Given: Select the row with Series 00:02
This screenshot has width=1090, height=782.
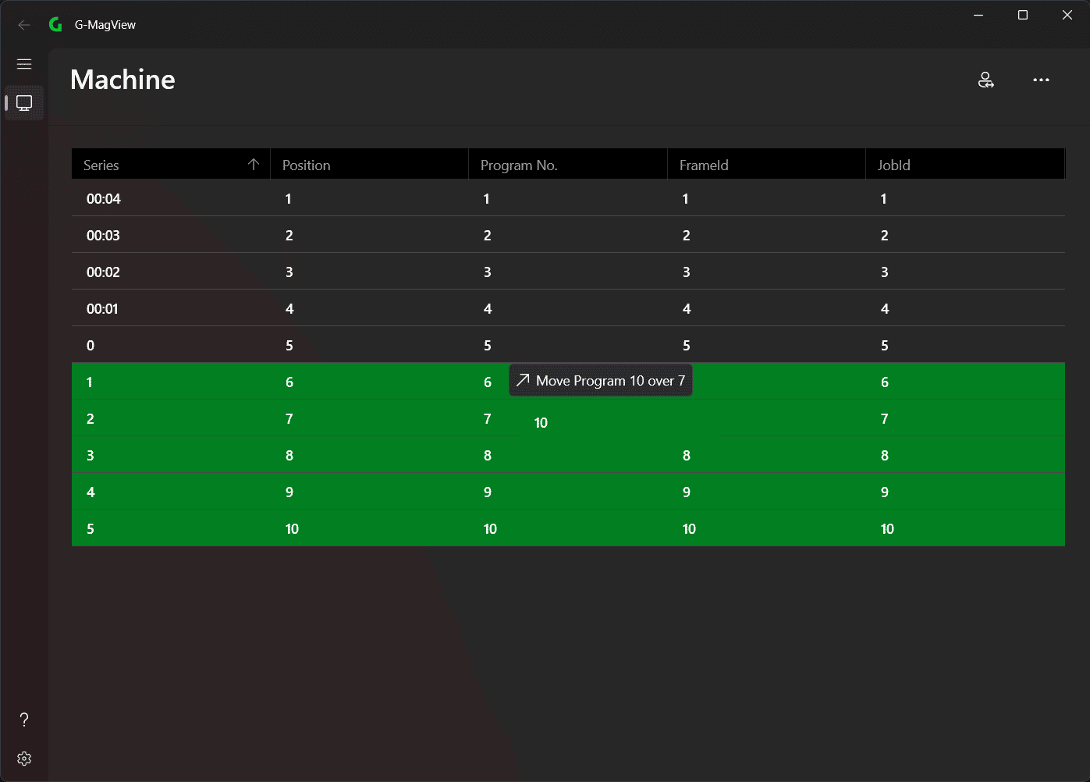Looking at the screenshot, I should pyautogui.click(x=568, y=272).
